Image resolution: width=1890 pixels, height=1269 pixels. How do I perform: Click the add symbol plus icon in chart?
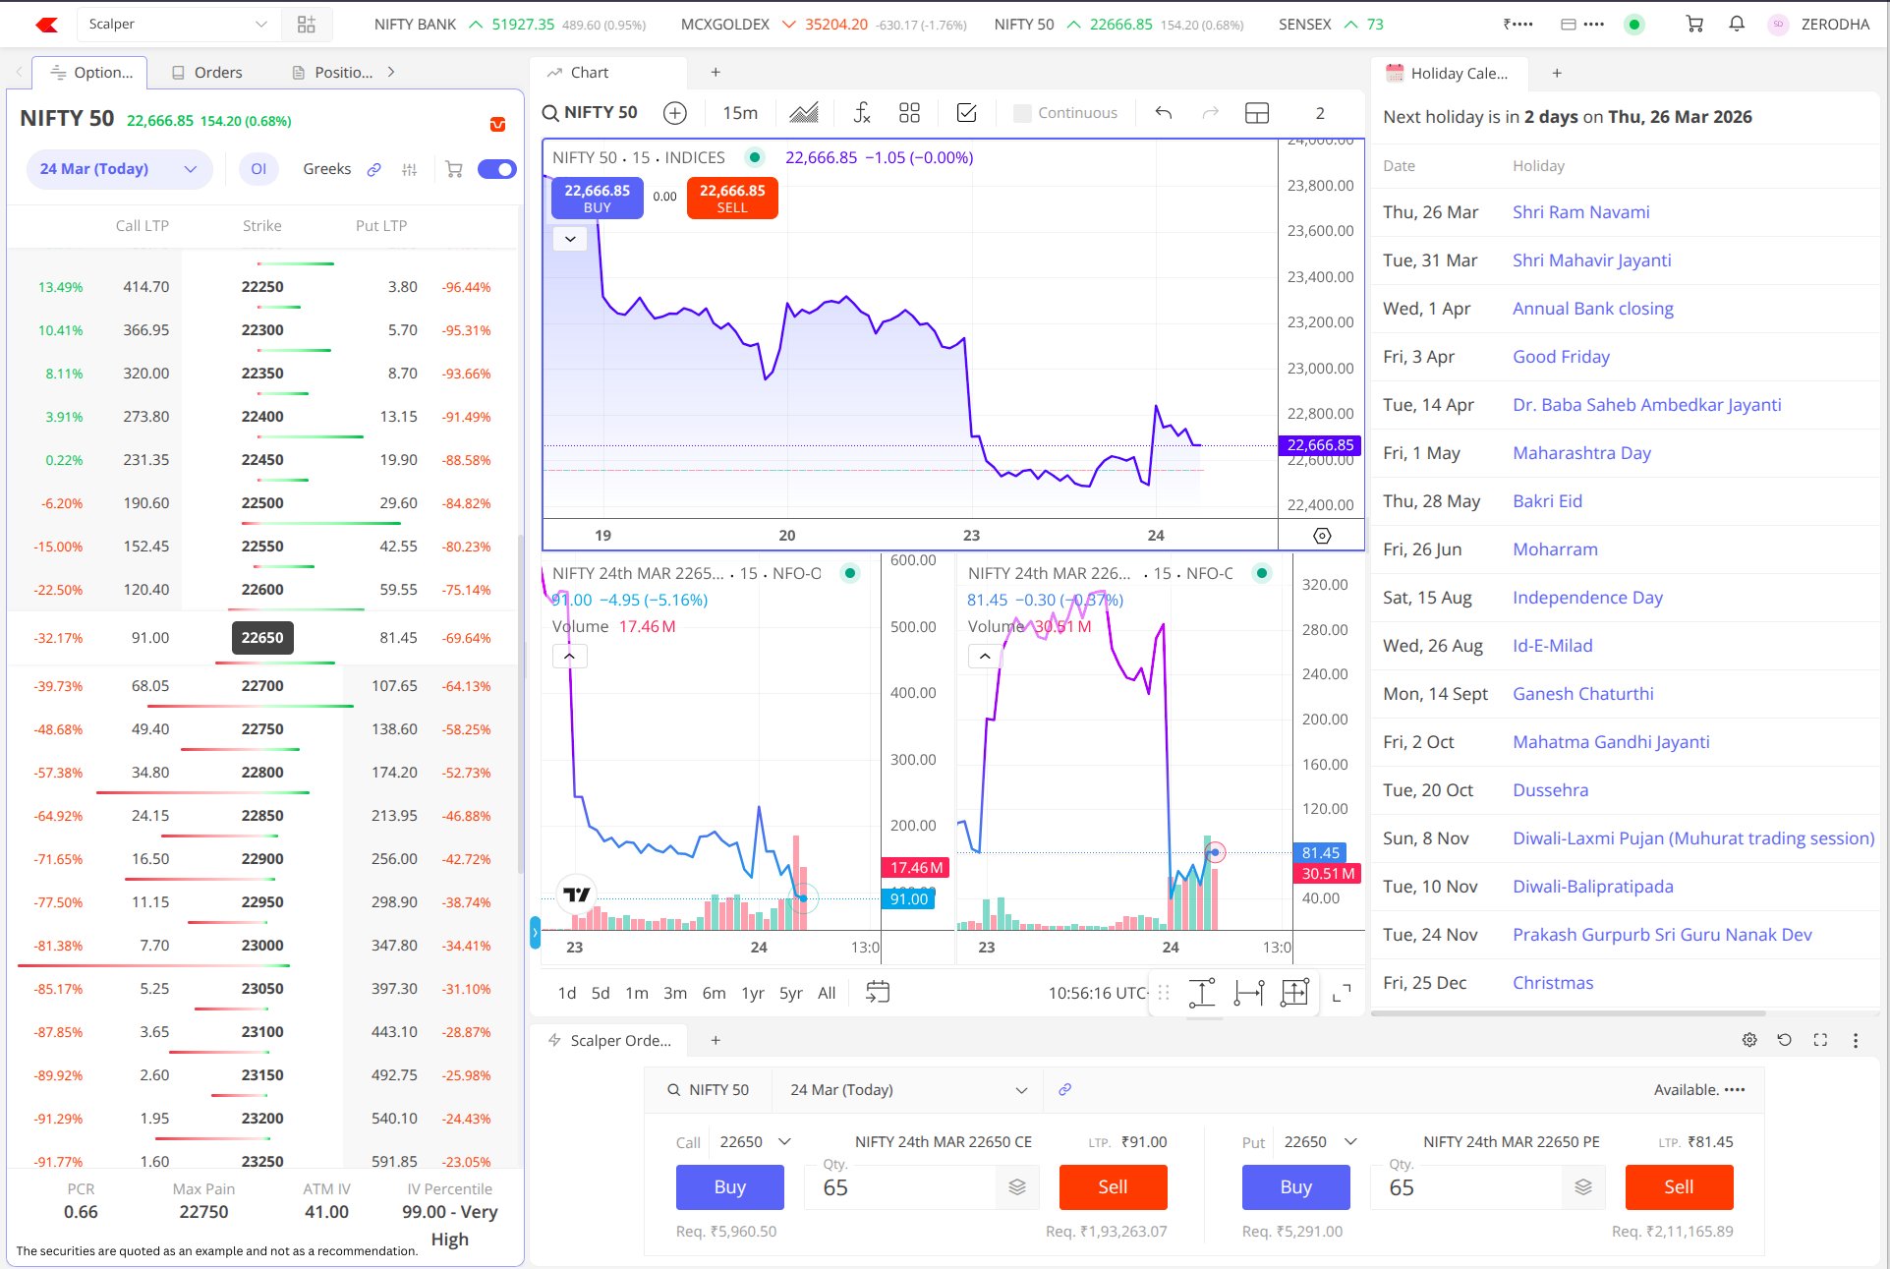(674, 113)
